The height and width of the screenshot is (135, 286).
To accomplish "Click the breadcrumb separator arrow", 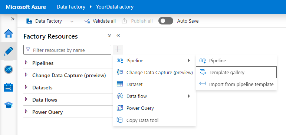I will (91, 7).
